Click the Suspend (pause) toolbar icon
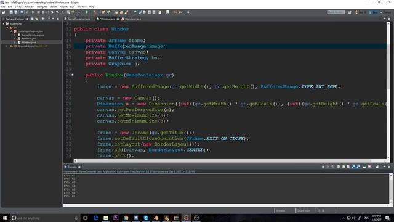 point(38,12)
